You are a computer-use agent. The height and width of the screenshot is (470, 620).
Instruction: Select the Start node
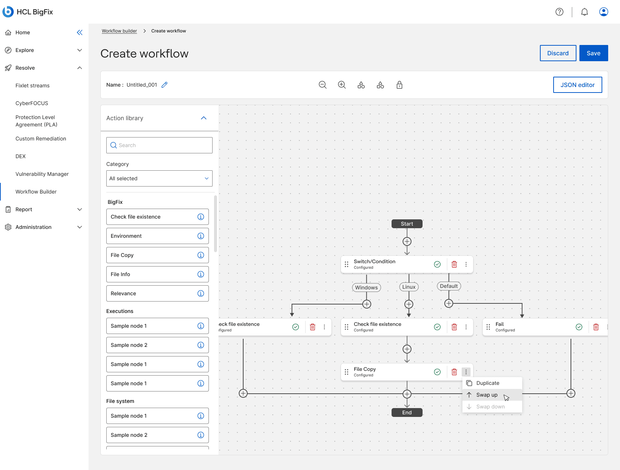[x=407, y=224]
